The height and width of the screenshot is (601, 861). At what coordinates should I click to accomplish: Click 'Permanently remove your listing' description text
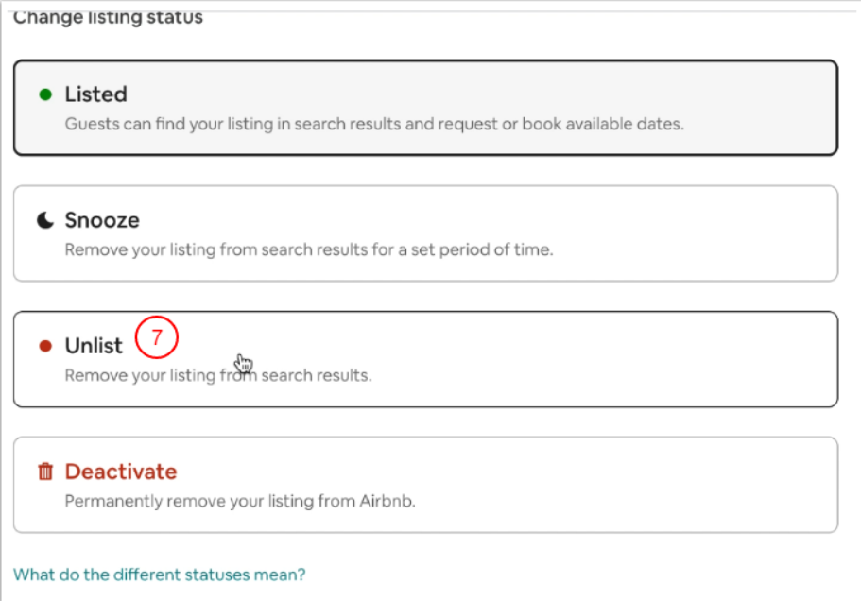pos(239,501)
